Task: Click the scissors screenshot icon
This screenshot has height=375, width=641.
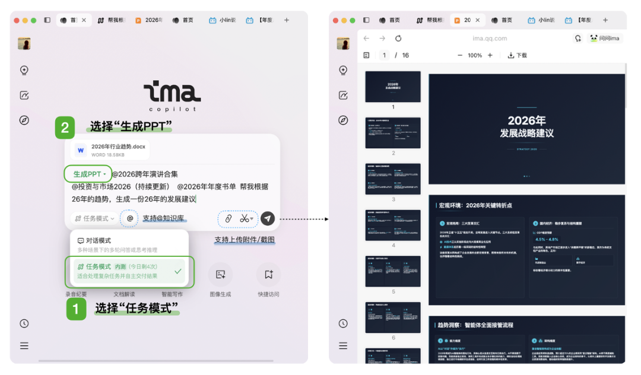Action: [x=244, y=219]
